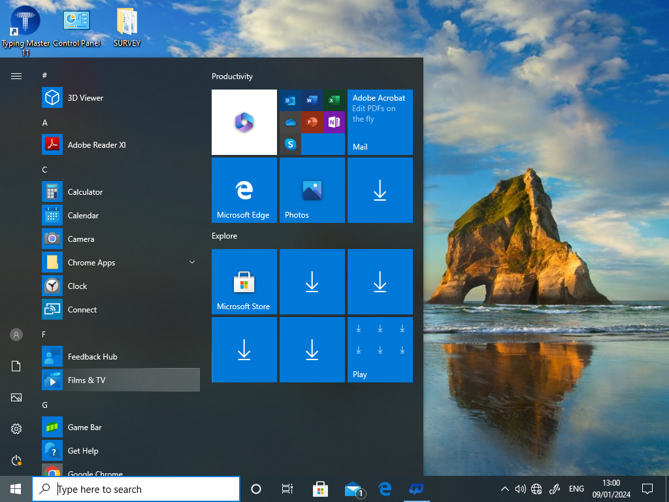The image size is (669, 502).
Task: Jump to letter section C header
Action: point(45,170)
